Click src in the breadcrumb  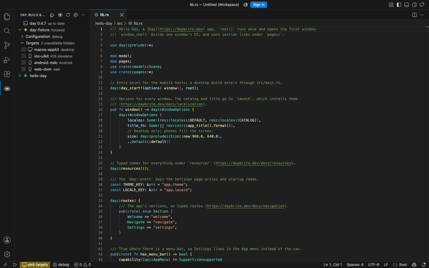[x=120, y=23]
